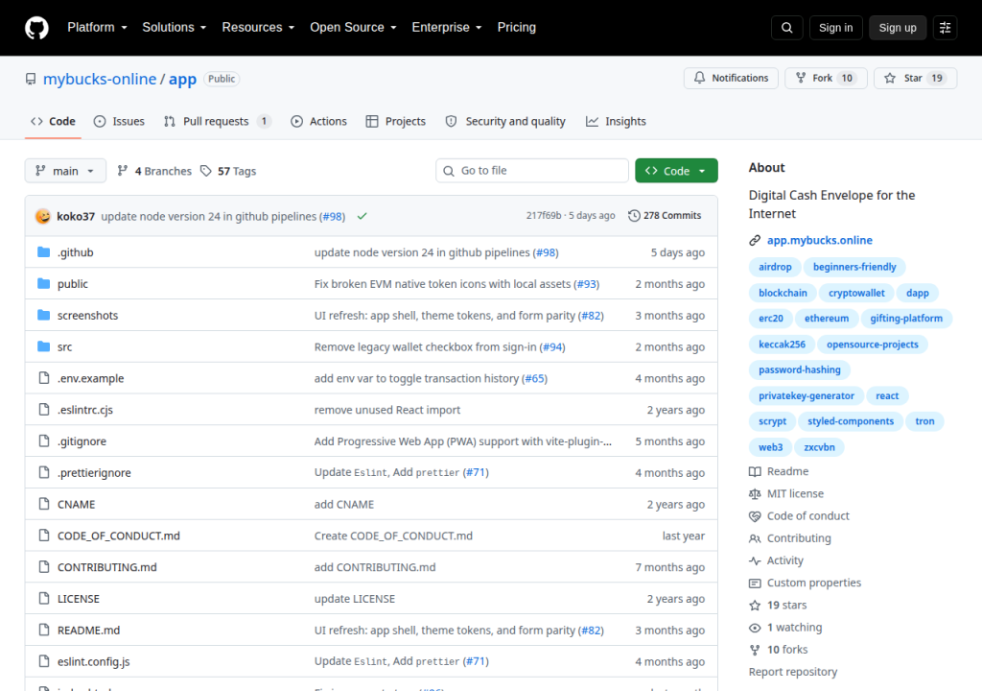Viewport: 982px width, 691px height.
Task: Open the search magnifier icon in header
Action: [787, 28]
